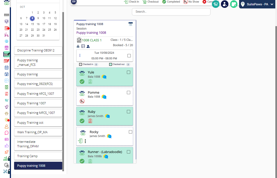The width and height of the screenshot is (277, 178).
Task: Click the red report card icon on Ruby's card
Action: click(90, 121)
